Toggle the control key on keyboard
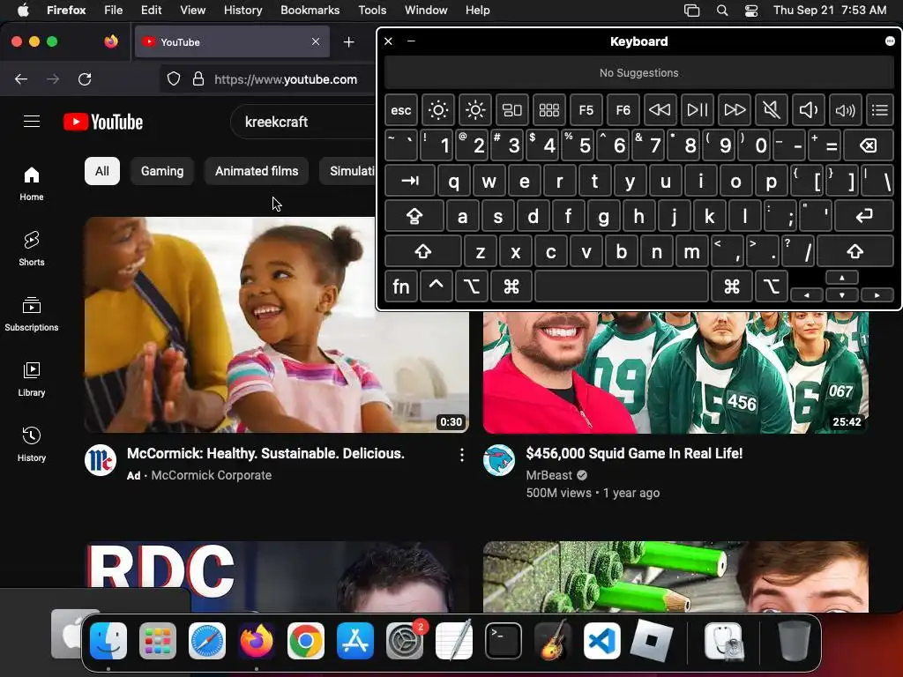Viewport: 903px width, 677px height. tap(436, 286)
